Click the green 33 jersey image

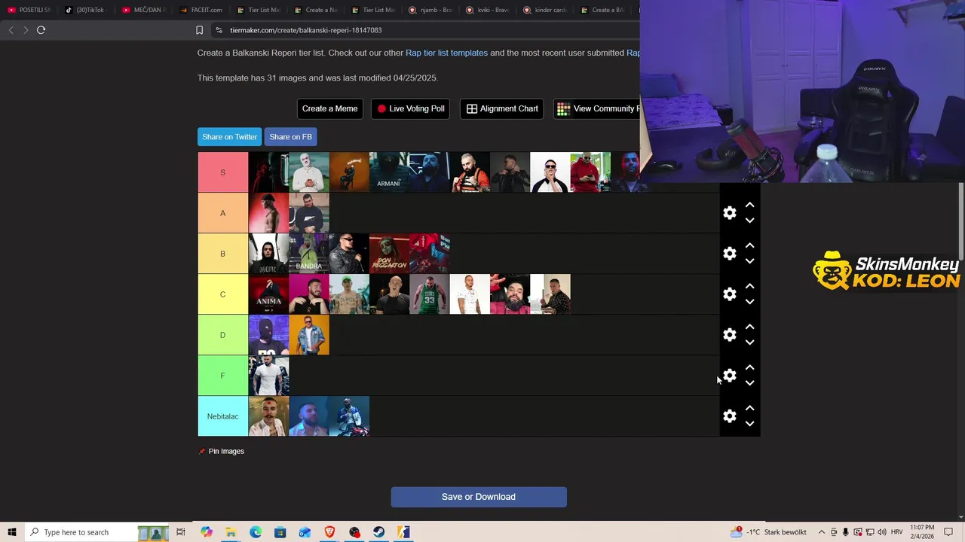430,294
